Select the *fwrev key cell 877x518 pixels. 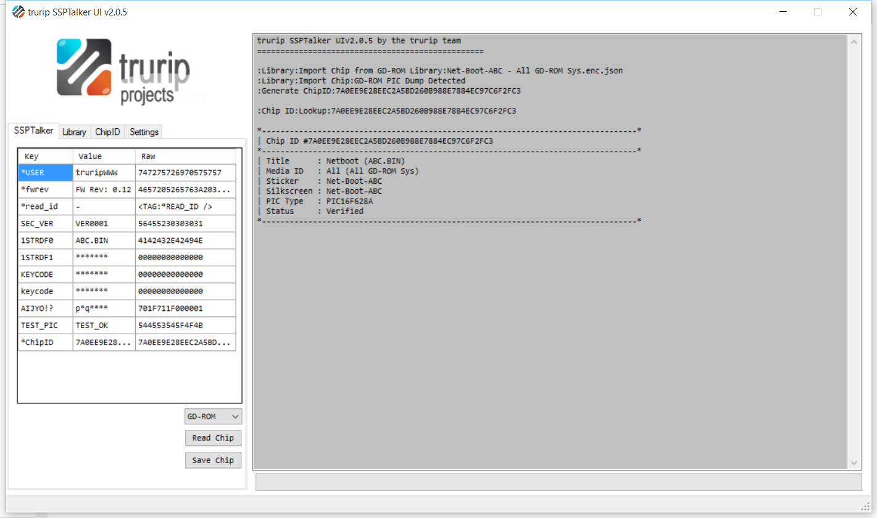[x=46, y=190]
